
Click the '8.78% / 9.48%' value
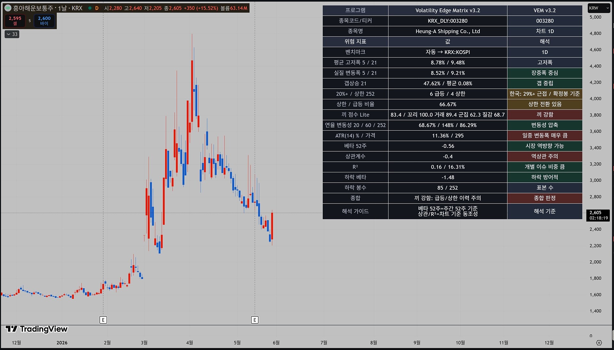[448, 62]
